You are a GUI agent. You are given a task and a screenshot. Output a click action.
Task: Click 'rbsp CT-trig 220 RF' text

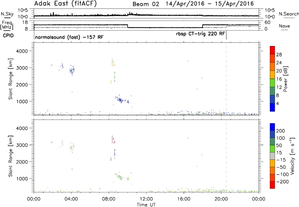(x=201, y=34)
